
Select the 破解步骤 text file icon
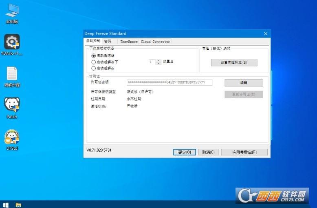pyautogui.click(x=12, y=77)
